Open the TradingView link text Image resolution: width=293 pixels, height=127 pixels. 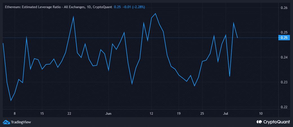(21, 122)
